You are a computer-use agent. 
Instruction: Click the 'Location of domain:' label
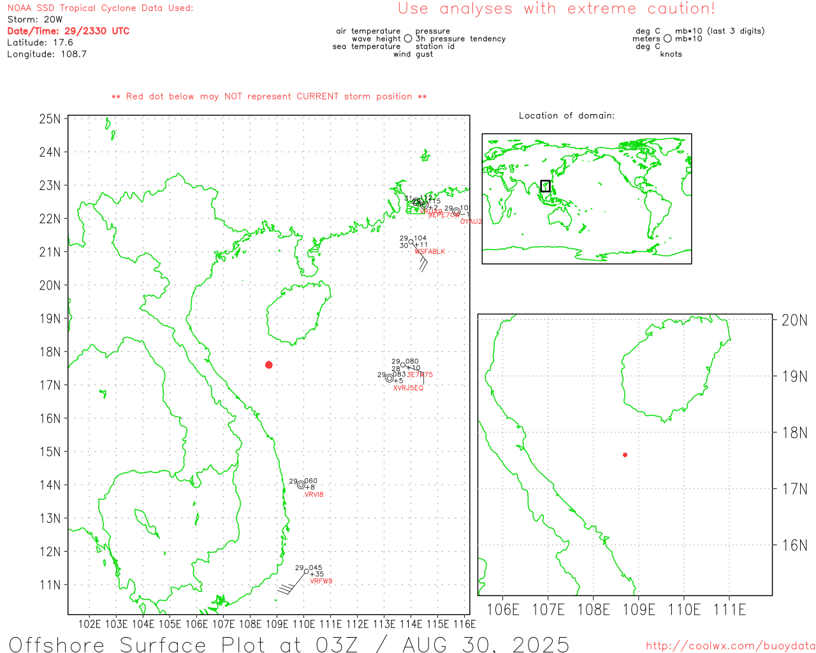[567, 115]
